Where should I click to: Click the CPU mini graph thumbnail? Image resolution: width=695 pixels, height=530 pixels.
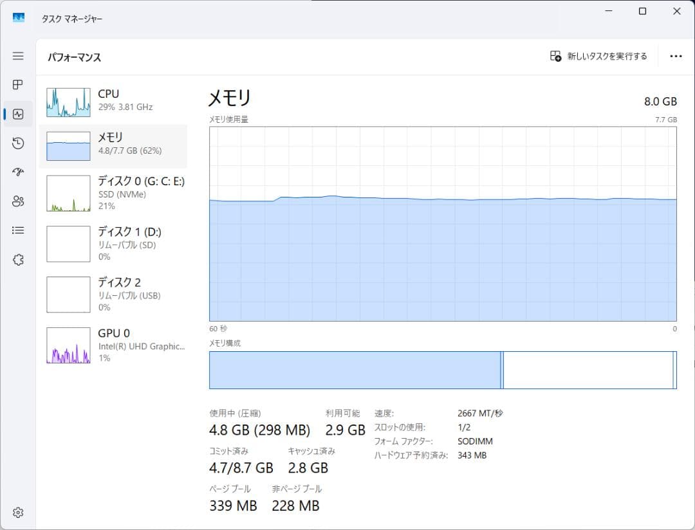(68, 101)
